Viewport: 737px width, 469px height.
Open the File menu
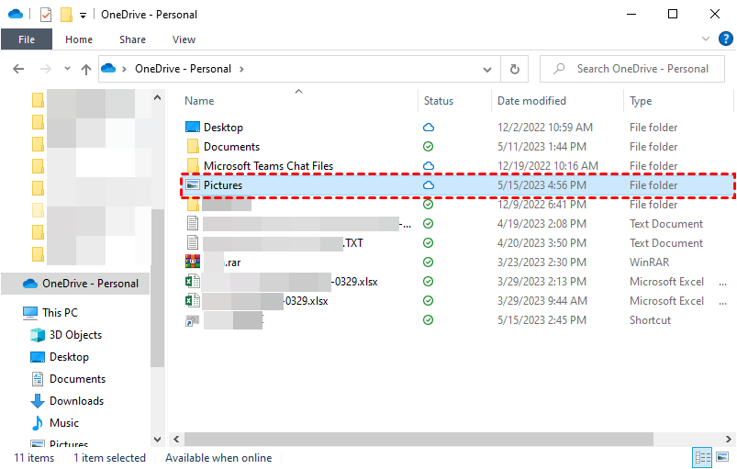click(x=26, y=39)
